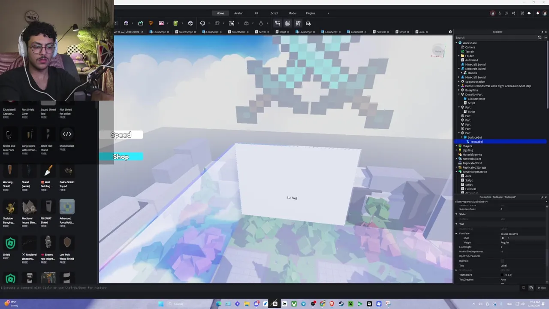Select the Advanced Forcefield toolbox item

click(x=67, y=212)
